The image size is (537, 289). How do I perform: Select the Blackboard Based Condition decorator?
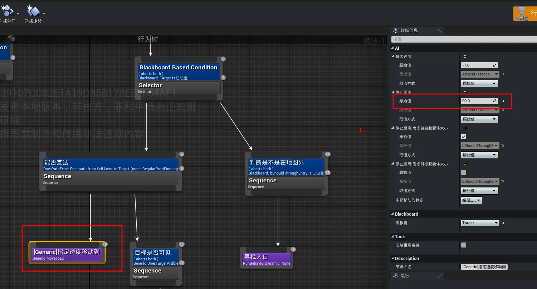pos(179,72)
